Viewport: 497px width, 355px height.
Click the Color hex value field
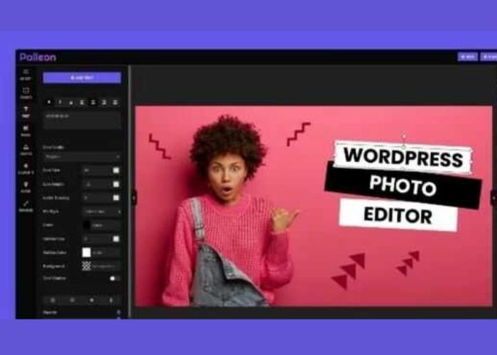click(106, 225)
